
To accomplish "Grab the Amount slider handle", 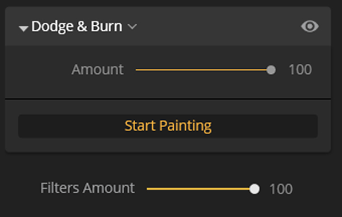I will [271, 70].
